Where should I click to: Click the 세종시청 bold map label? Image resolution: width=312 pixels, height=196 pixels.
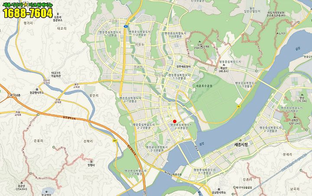pyautogui.click(x=241, y=144)
